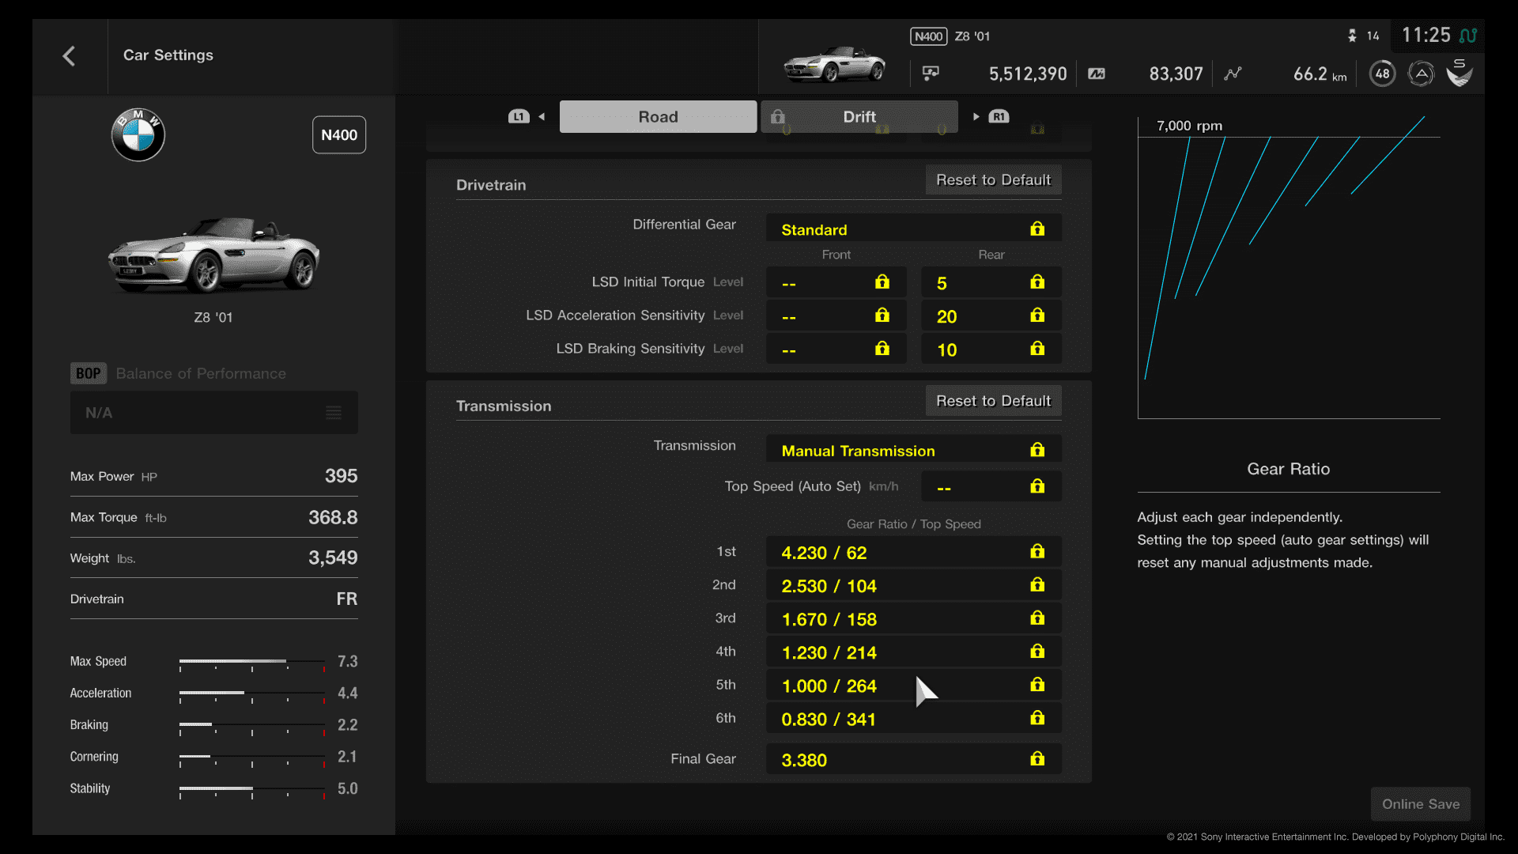Click lock icon on rear LSD Initial Torque
The width and height of the screenshot is (1518, 854).
[1037, 282]
